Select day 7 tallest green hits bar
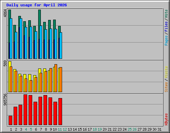Screen dimensions: 170x133 tap(40, 18)
